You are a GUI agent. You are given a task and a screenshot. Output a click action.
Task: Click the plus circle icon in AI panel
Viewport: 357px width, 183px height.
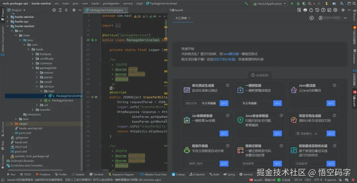click(311, 18)
